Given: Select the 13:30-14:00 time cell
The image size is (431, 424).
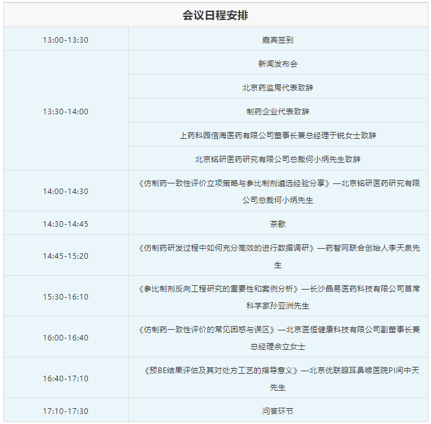Looking at the screenshot, I should pos(65,111).
